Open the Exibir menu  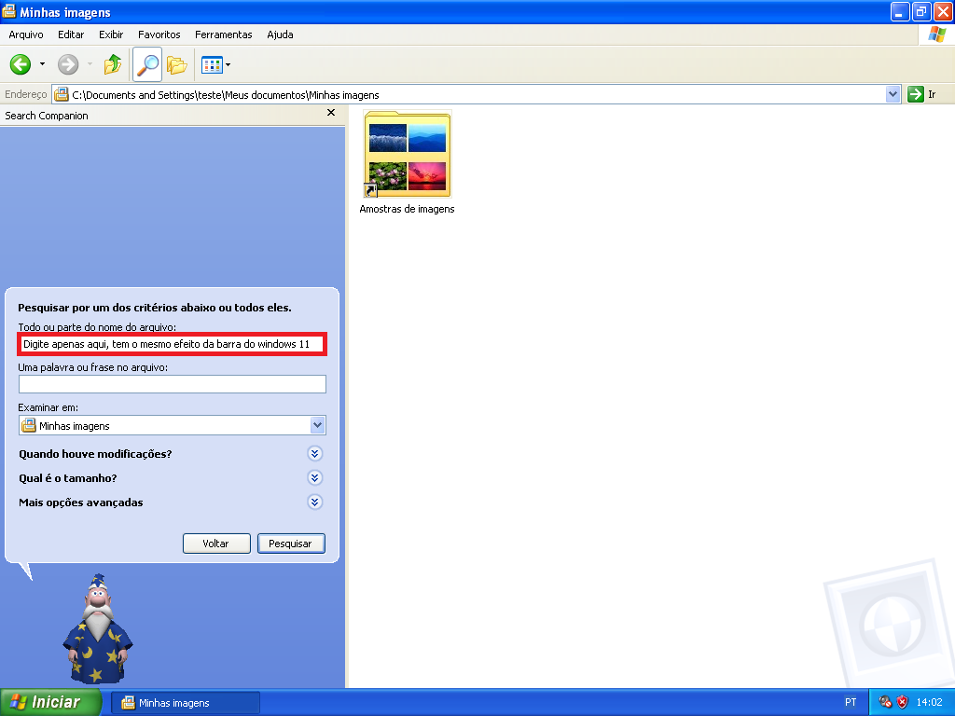click(x=111, y=34)
